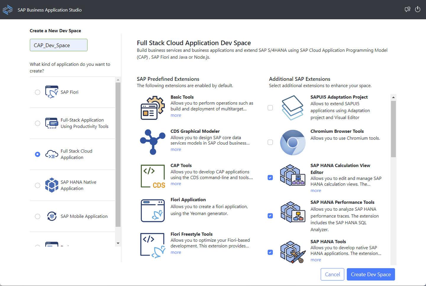Viewport: 426px width, 286px height.
Task: Click the SAP HANA Tools icon
Action: 293,252
